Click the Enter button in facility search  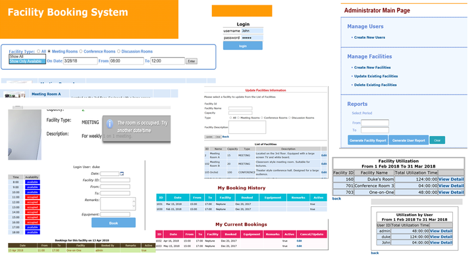192,61
